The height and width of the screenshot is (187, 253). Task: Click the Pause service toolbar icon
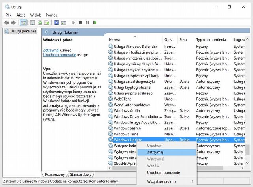pyautogui.click(x=87, y=22)
